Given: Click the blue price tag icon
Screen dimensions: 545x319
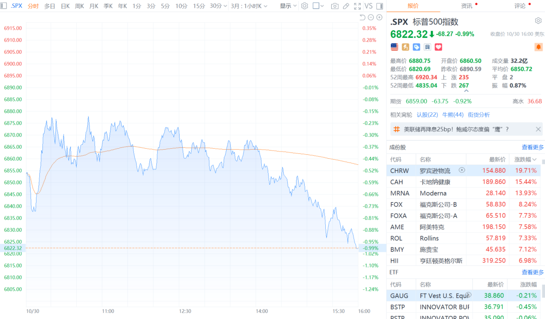Looking at the screenshot, I should coord(416,47).
